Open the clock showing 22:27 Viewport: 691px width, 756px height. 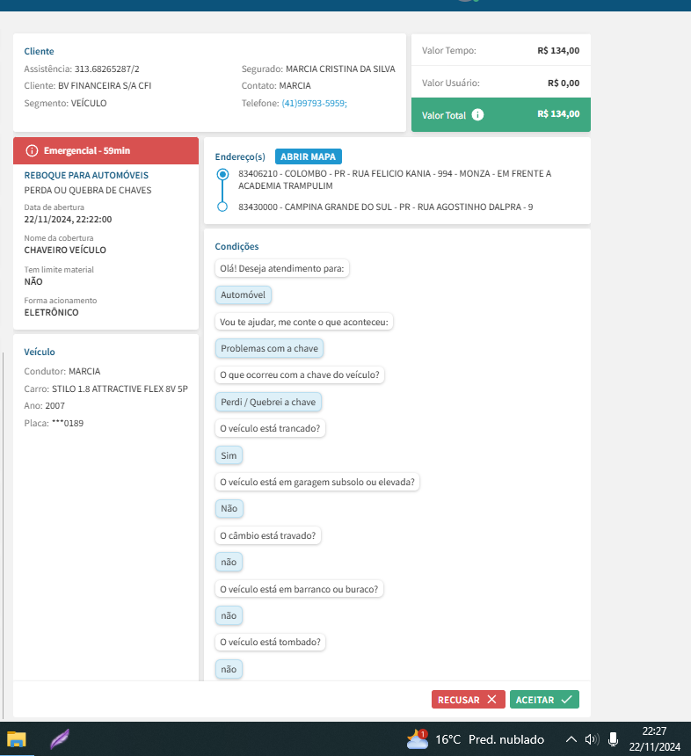(x=654, y=739)
